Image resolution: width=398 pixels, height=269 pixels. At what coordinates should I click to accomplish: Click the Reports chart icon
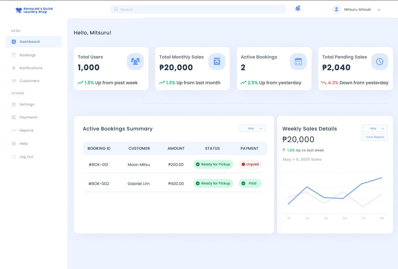coord(14,130)
